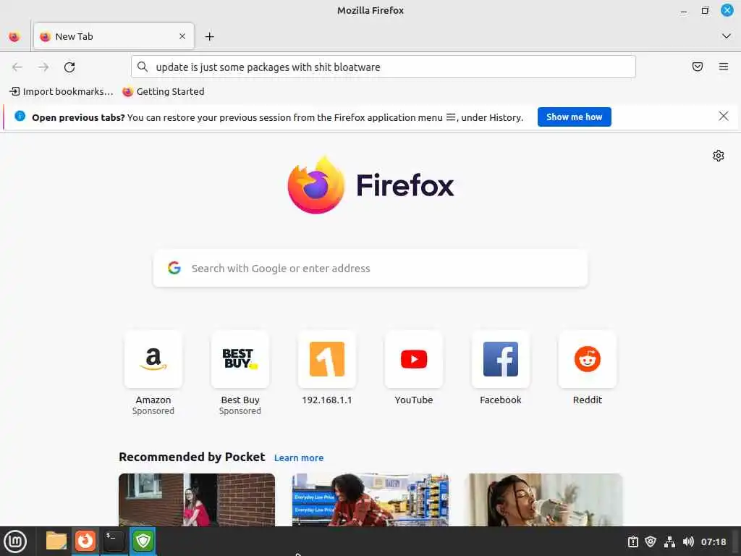The image size is (741, 556).
Task: Click the blue info icon in the notification bar
Action: tap(20, 116)
